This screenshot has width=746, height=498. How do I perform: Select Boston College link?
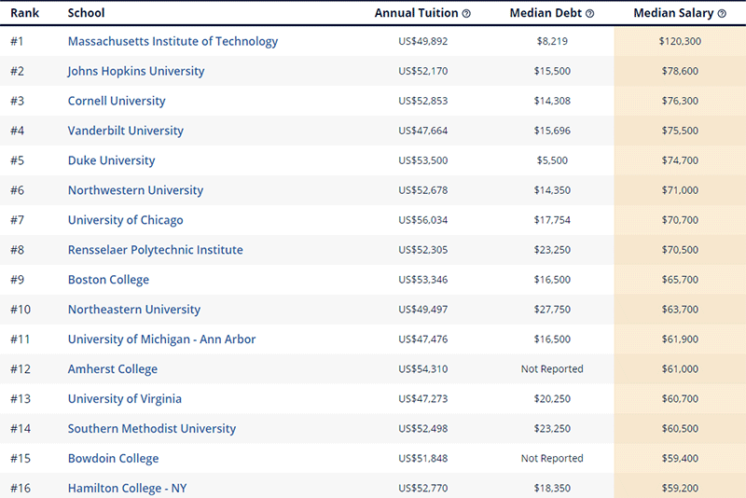click(x=108, y=280)
